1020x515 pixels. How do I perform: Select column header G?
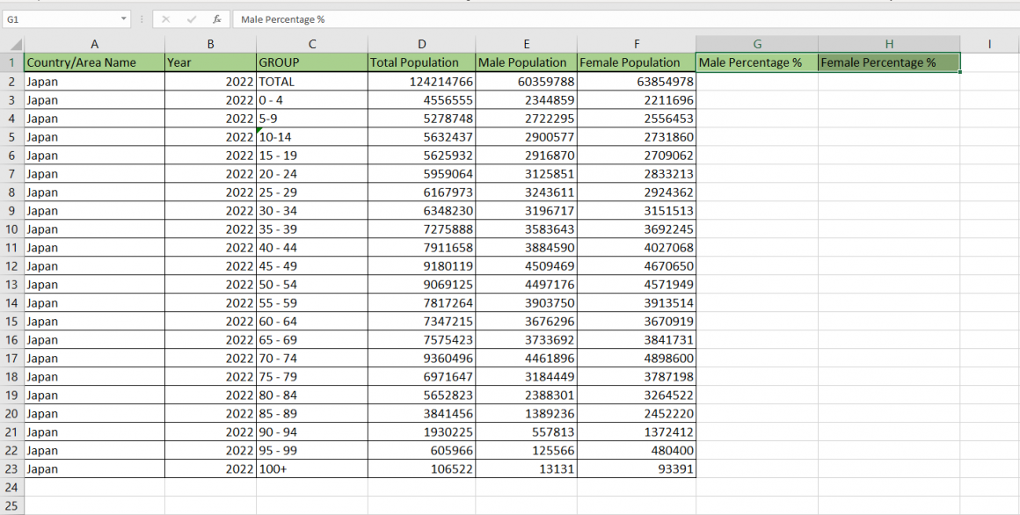pyautogui.click(x=757, y=44)
